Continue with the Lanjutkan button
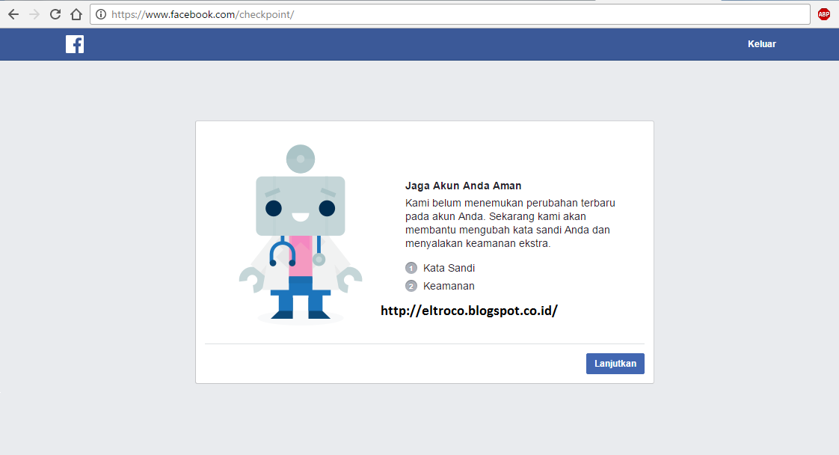 [615, 364]
